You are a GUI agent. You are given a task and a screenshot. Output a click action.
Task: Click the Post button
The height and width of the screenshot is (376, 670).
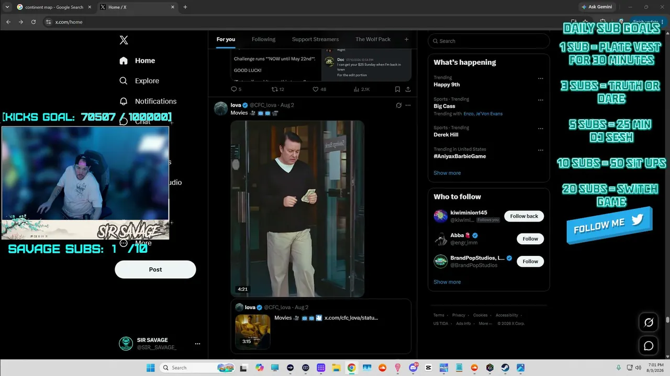point(155,269)
